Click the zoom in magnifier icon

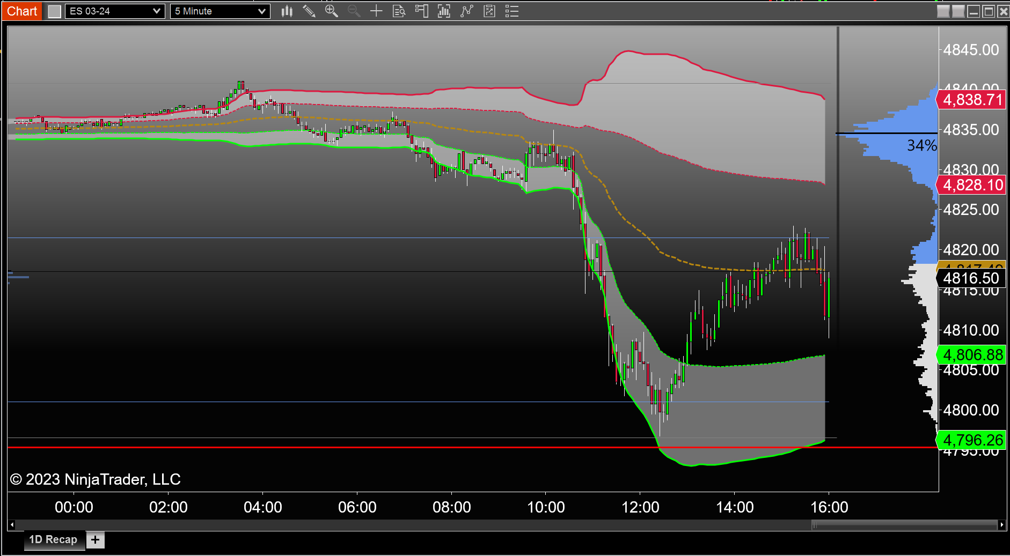click(x=331, y=11)
